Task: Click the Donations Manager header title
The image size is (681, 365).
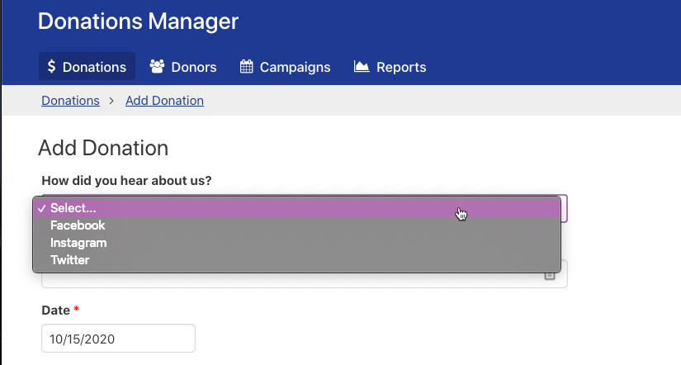Action: coord(138,21)
